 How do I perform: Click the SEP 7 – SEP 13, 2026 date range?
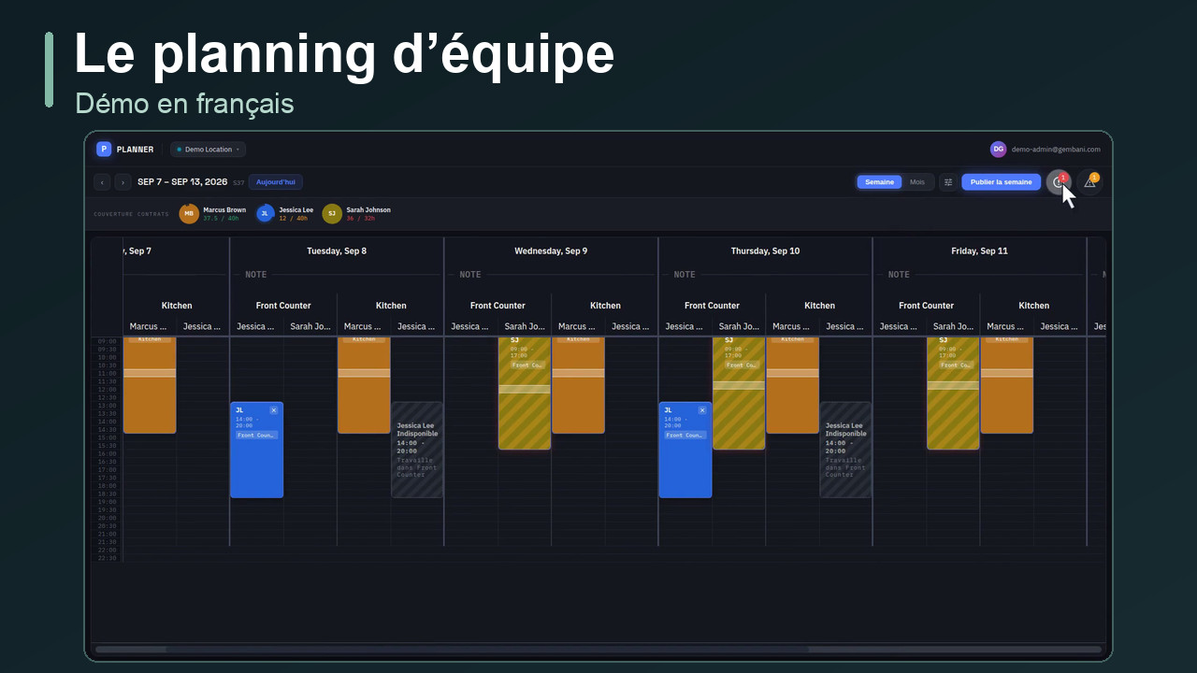(182, 182)
